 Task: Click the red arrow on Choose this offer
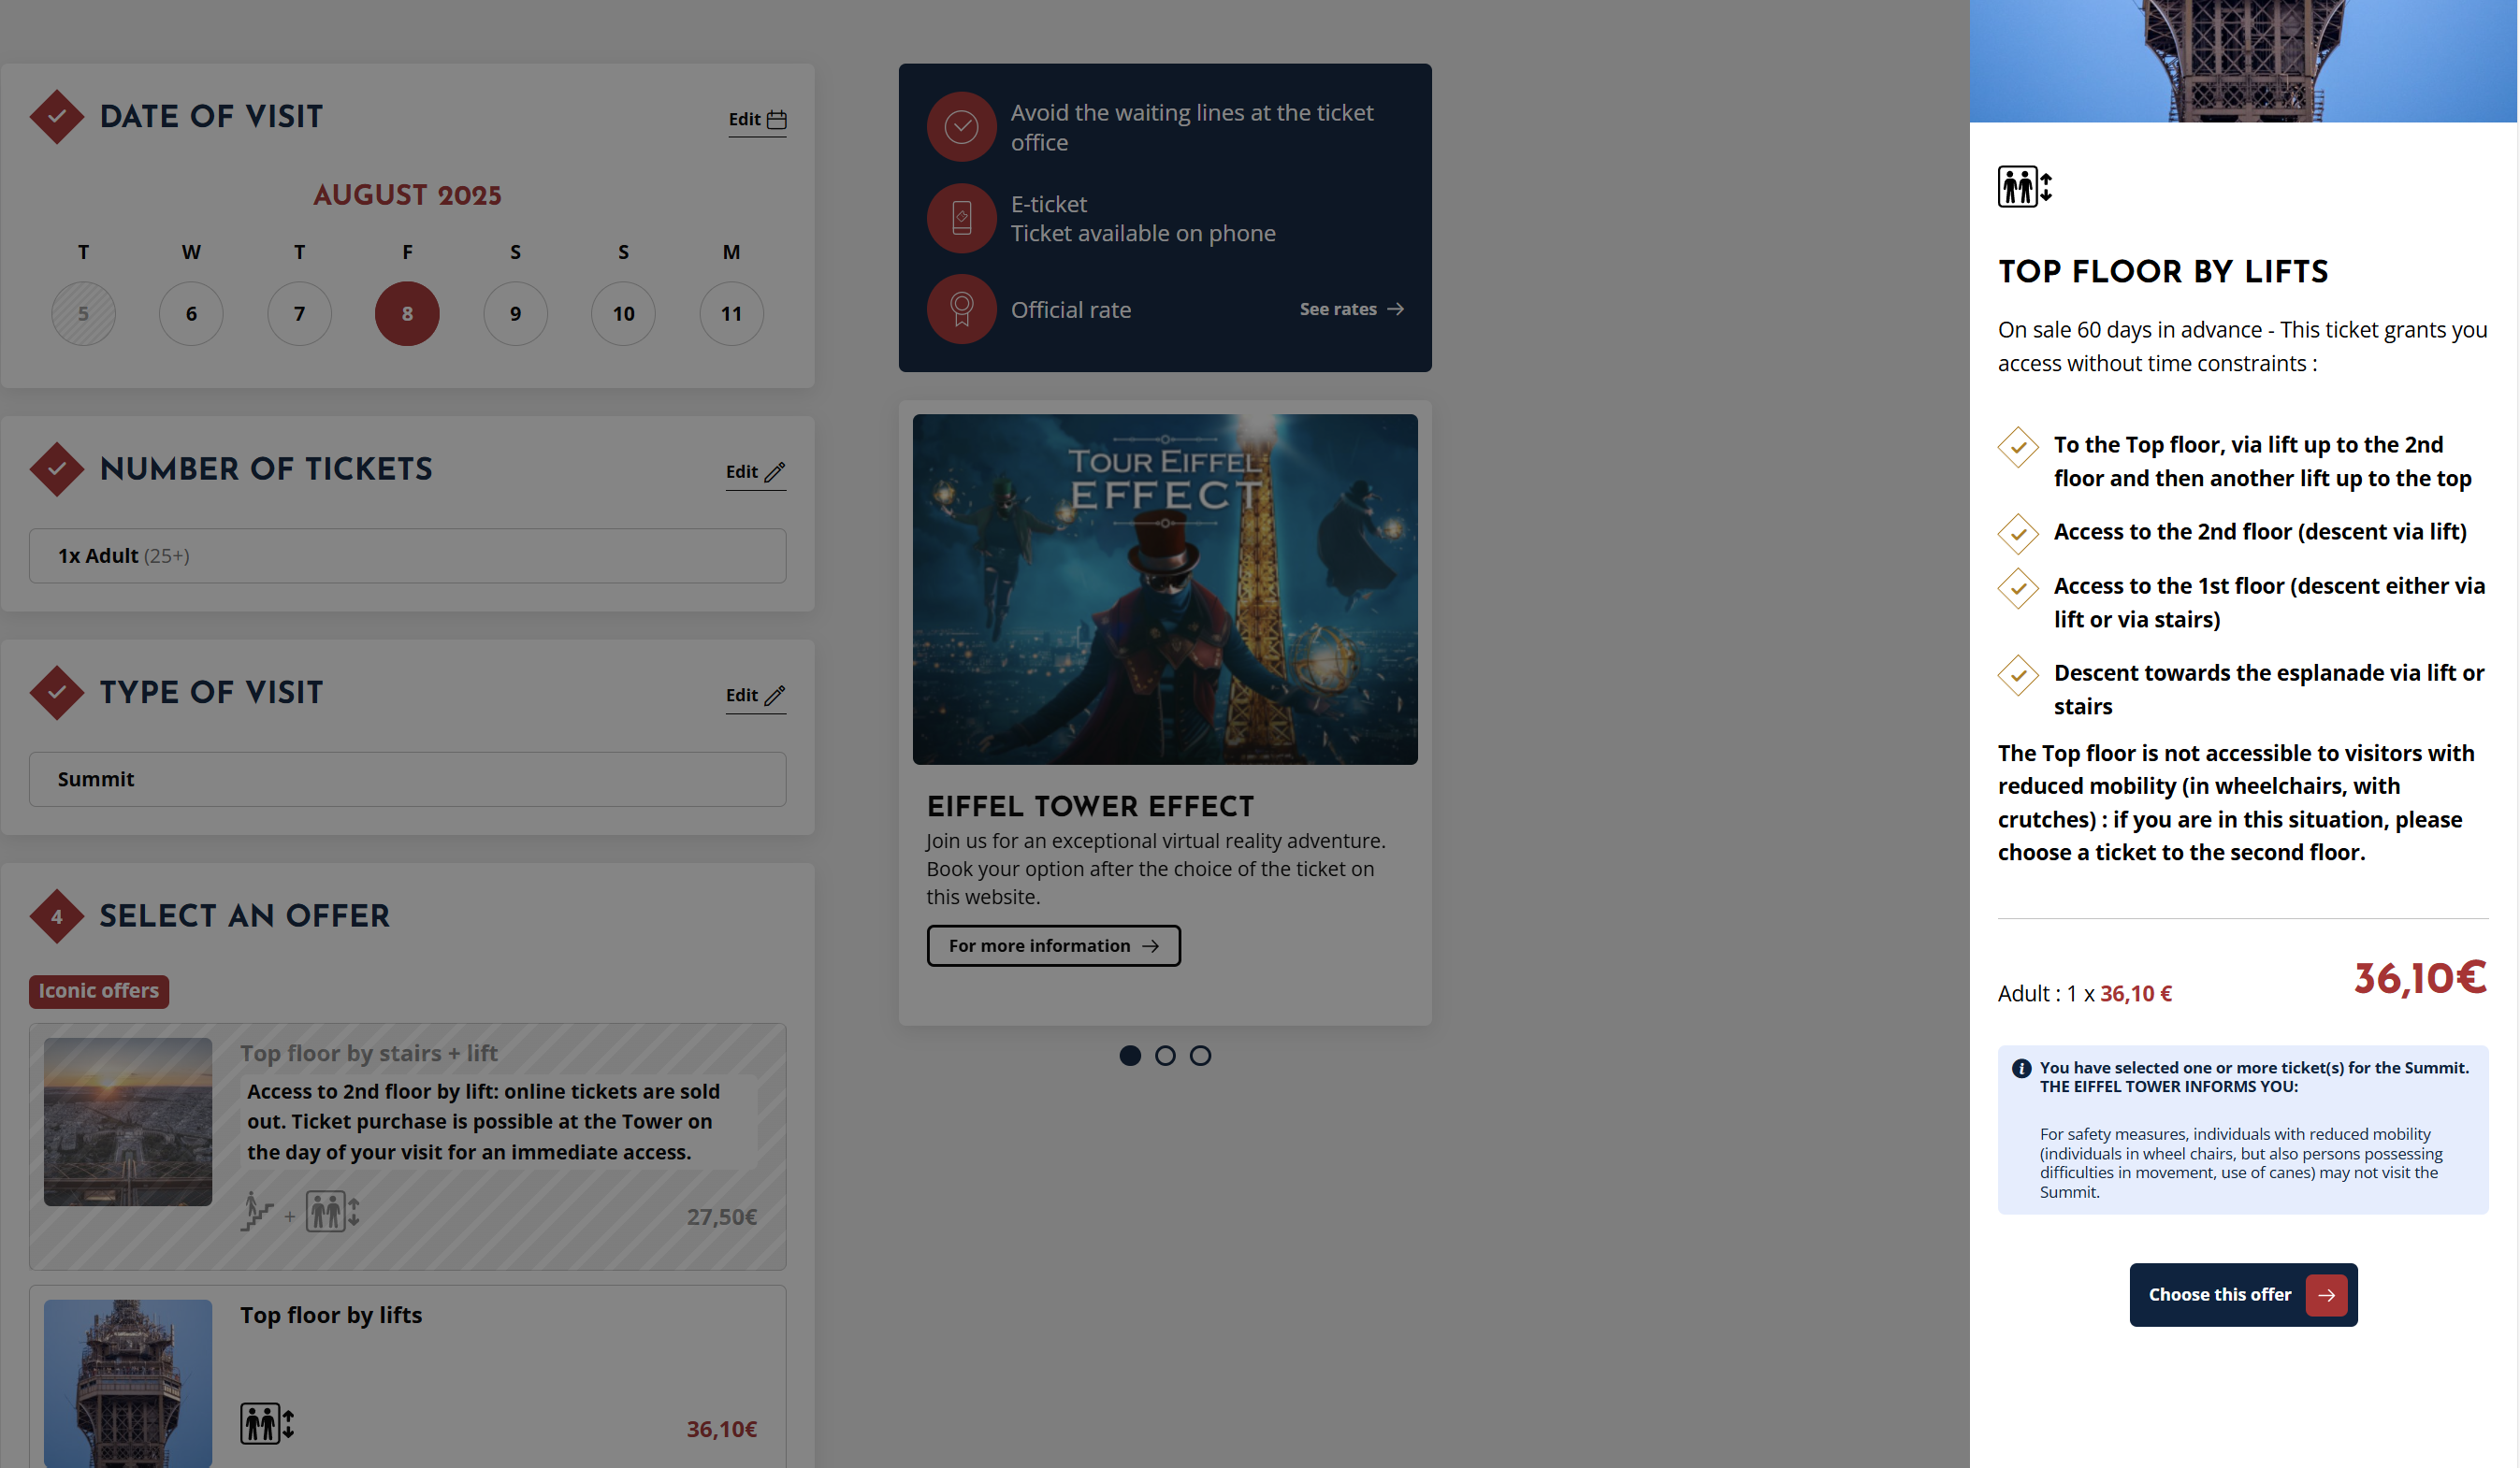[x=2326, y=1295]
